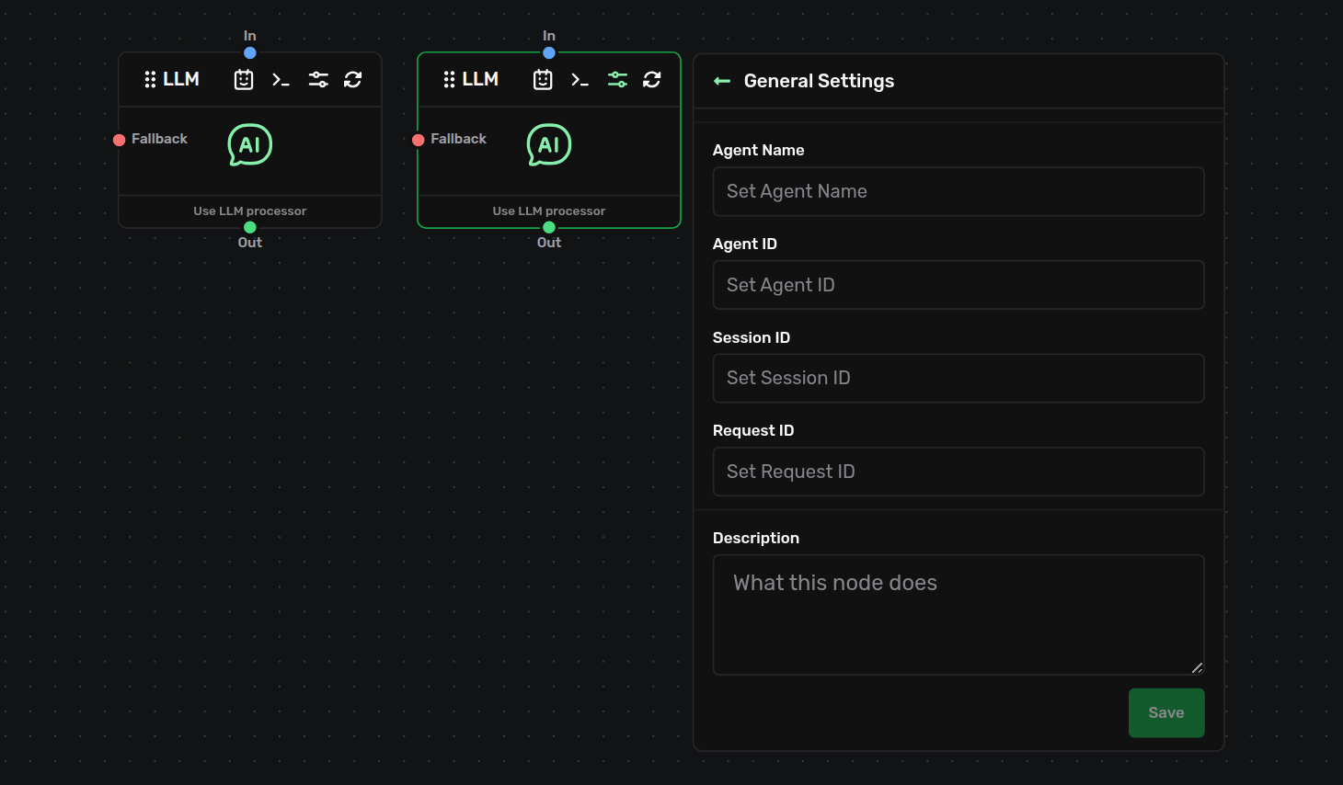This screenshot has height=785, width=1343.
Task: Click the Description textarea
Action: tap(958, 615)
